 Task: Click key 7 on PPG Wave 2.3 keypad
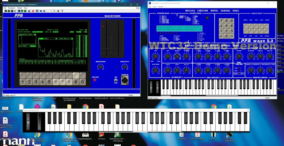pyautogui.click(x=221, y=21)
